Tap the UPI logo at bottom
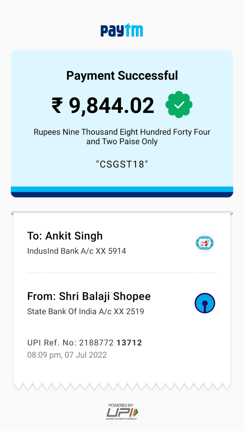This screenshot has height=431, width=244. (122, 412)
